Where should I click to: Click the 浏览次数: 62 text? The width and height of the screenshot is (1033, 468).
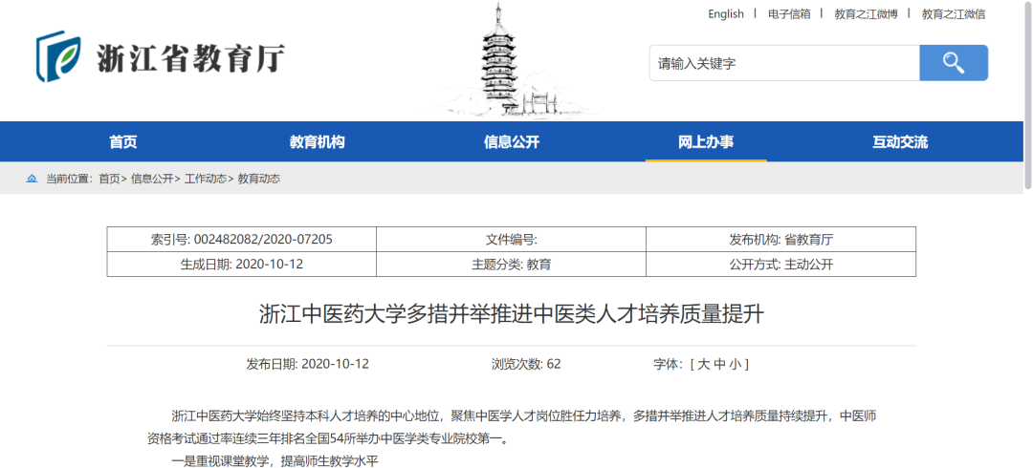coord(526,364)
